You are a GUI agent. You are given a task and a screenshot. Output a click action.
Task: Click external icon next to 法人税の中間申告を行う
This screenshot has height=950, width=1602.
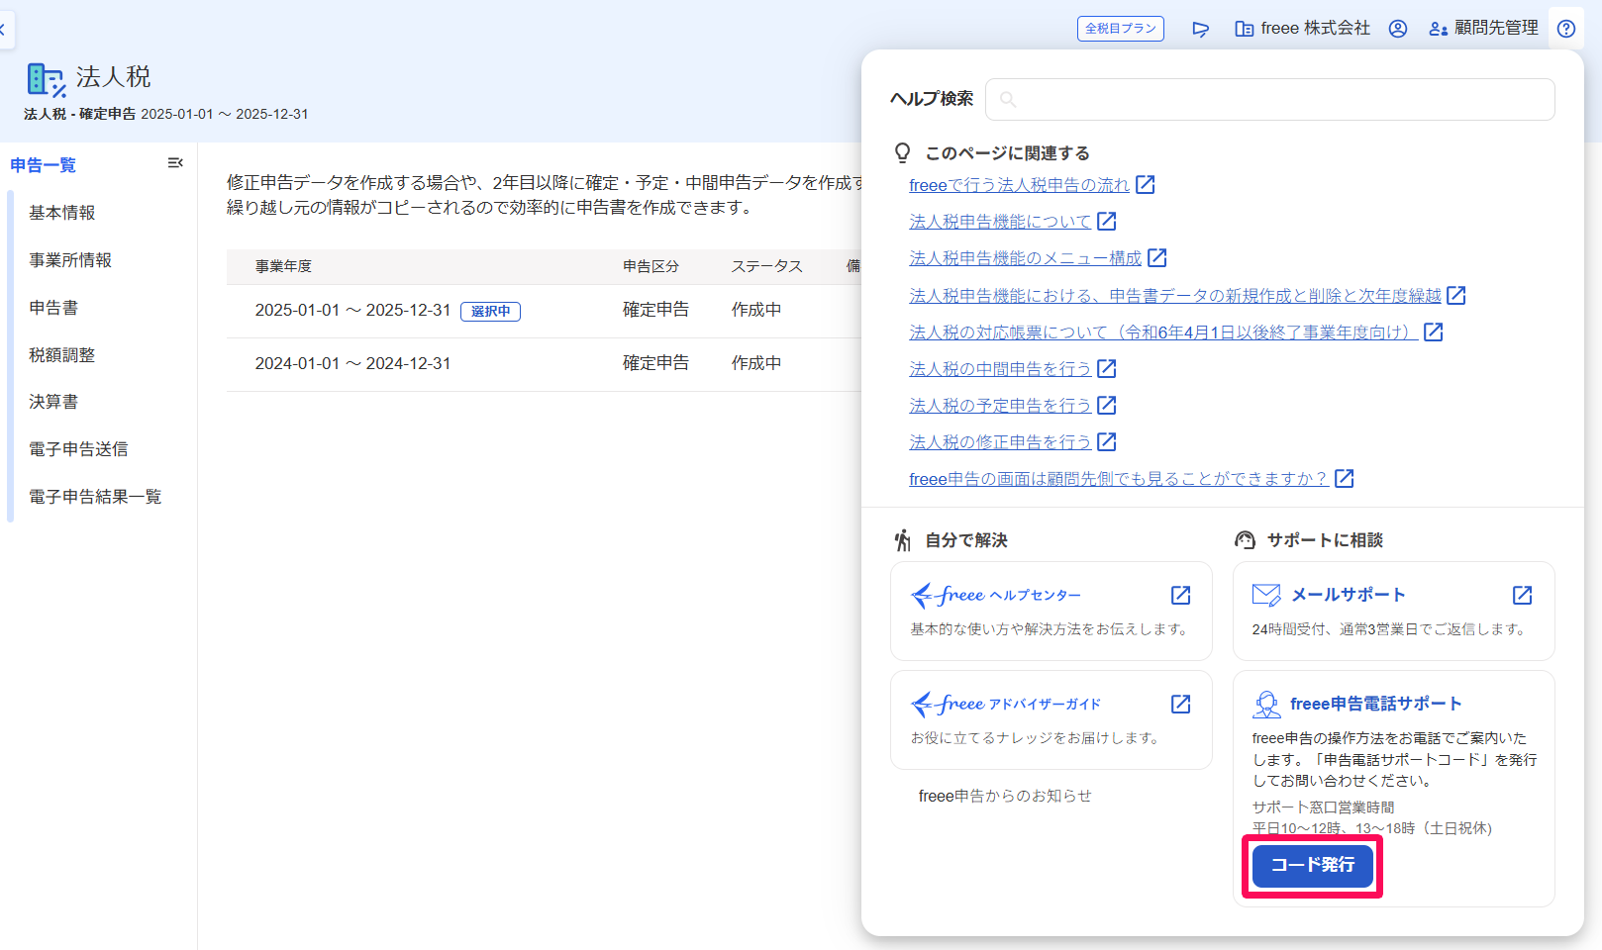tap(1107, 368)
